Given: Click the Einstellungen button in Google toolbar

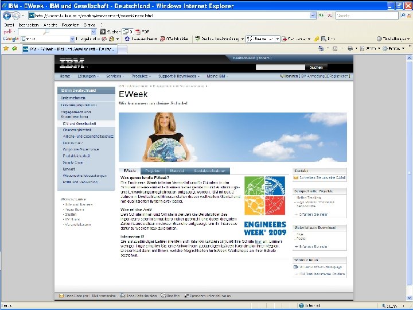Looking at the screenshot, I should click(393, 39).
